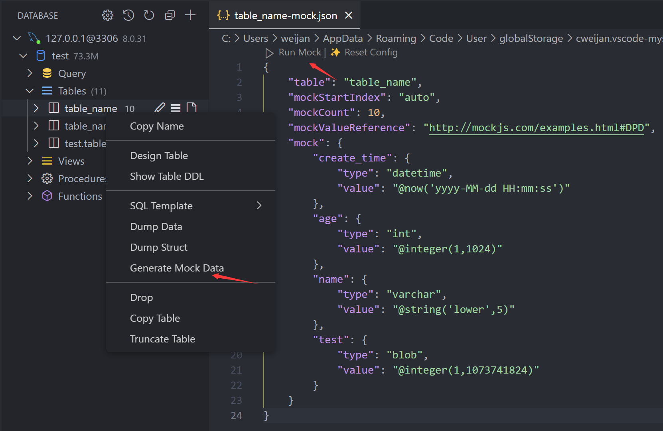Click the document icon on table_name row

191,108
